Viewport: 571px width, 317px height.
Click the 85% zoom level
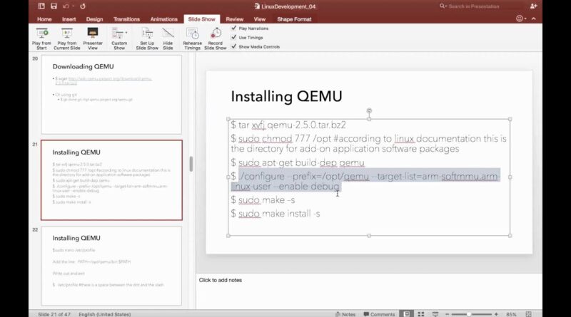[x=511, y=314]
